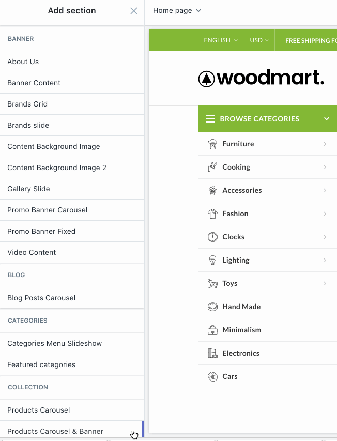The image size is (337, 441).
Task: Click the Fashion shirt icon
Action: click(212, 214)
